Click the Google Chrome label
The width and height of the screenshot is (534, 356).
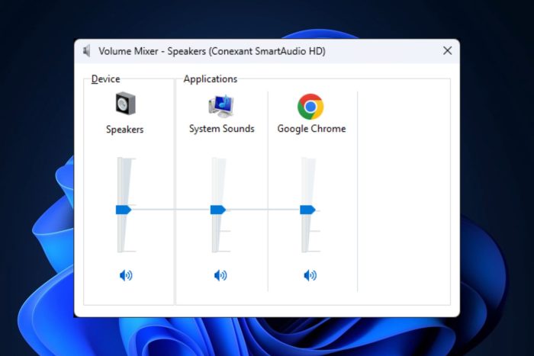click(311, 129)
